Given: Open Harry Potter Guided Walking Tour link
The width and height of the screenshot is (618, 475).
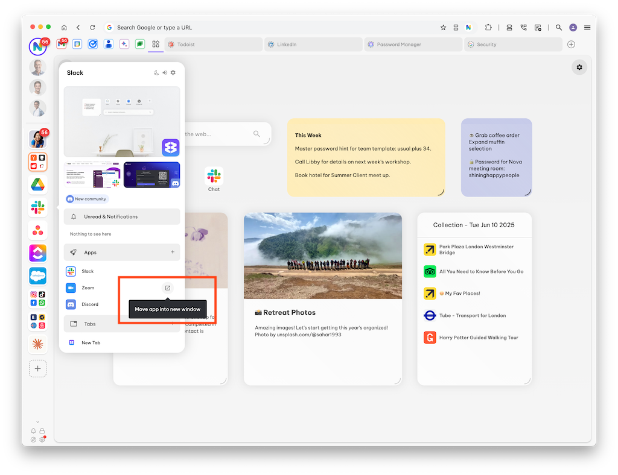Looking at the screenshot, I should click(474, 338).
